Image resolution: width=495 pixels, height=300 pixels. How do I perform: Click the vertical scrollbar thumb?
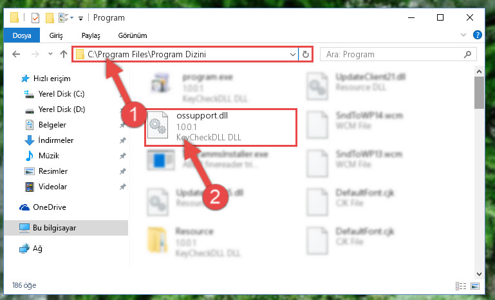(x=479, y=93)
